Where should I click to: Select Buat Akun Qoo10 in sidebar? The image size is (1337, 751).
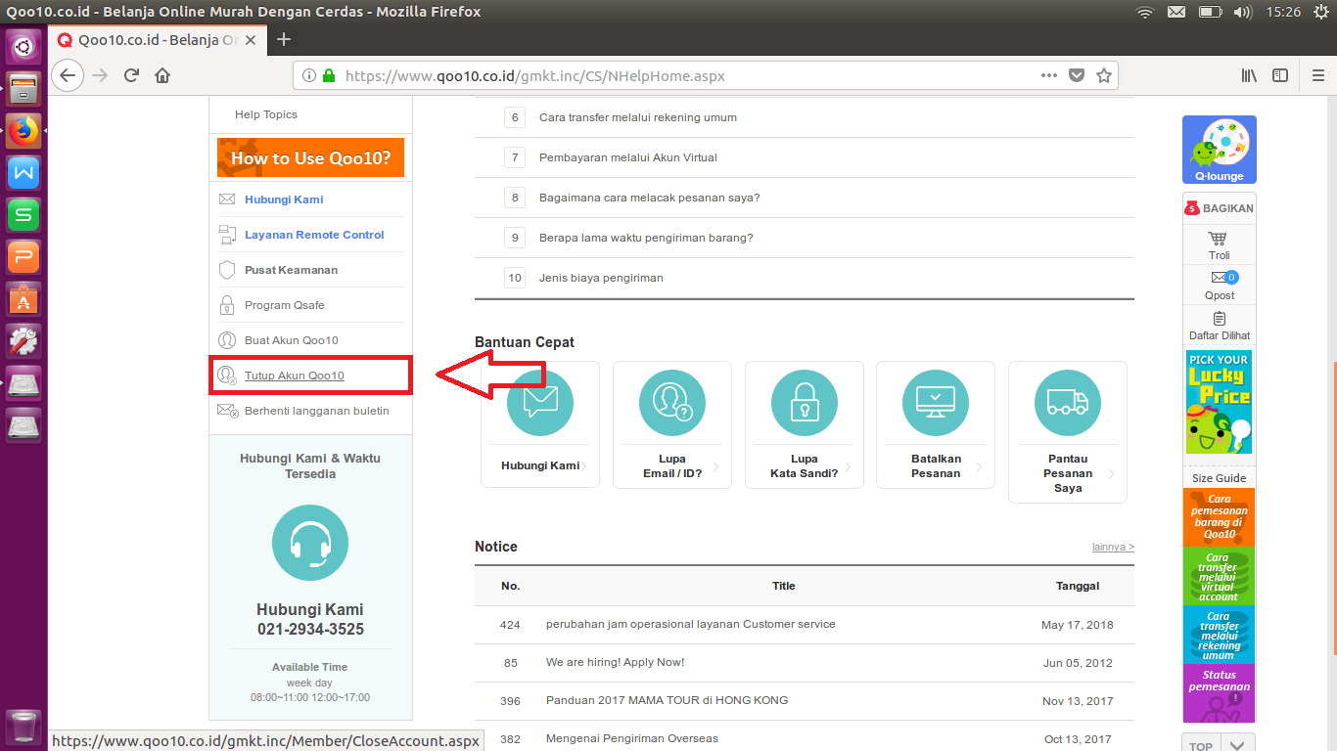click(x=292, y=340)
